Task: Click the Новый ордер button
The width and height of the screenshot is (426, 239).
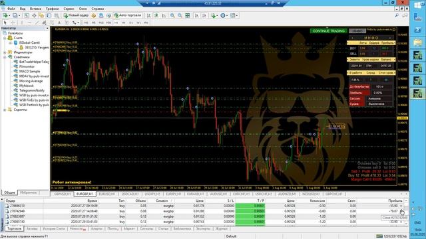Action: click(76, 16)
